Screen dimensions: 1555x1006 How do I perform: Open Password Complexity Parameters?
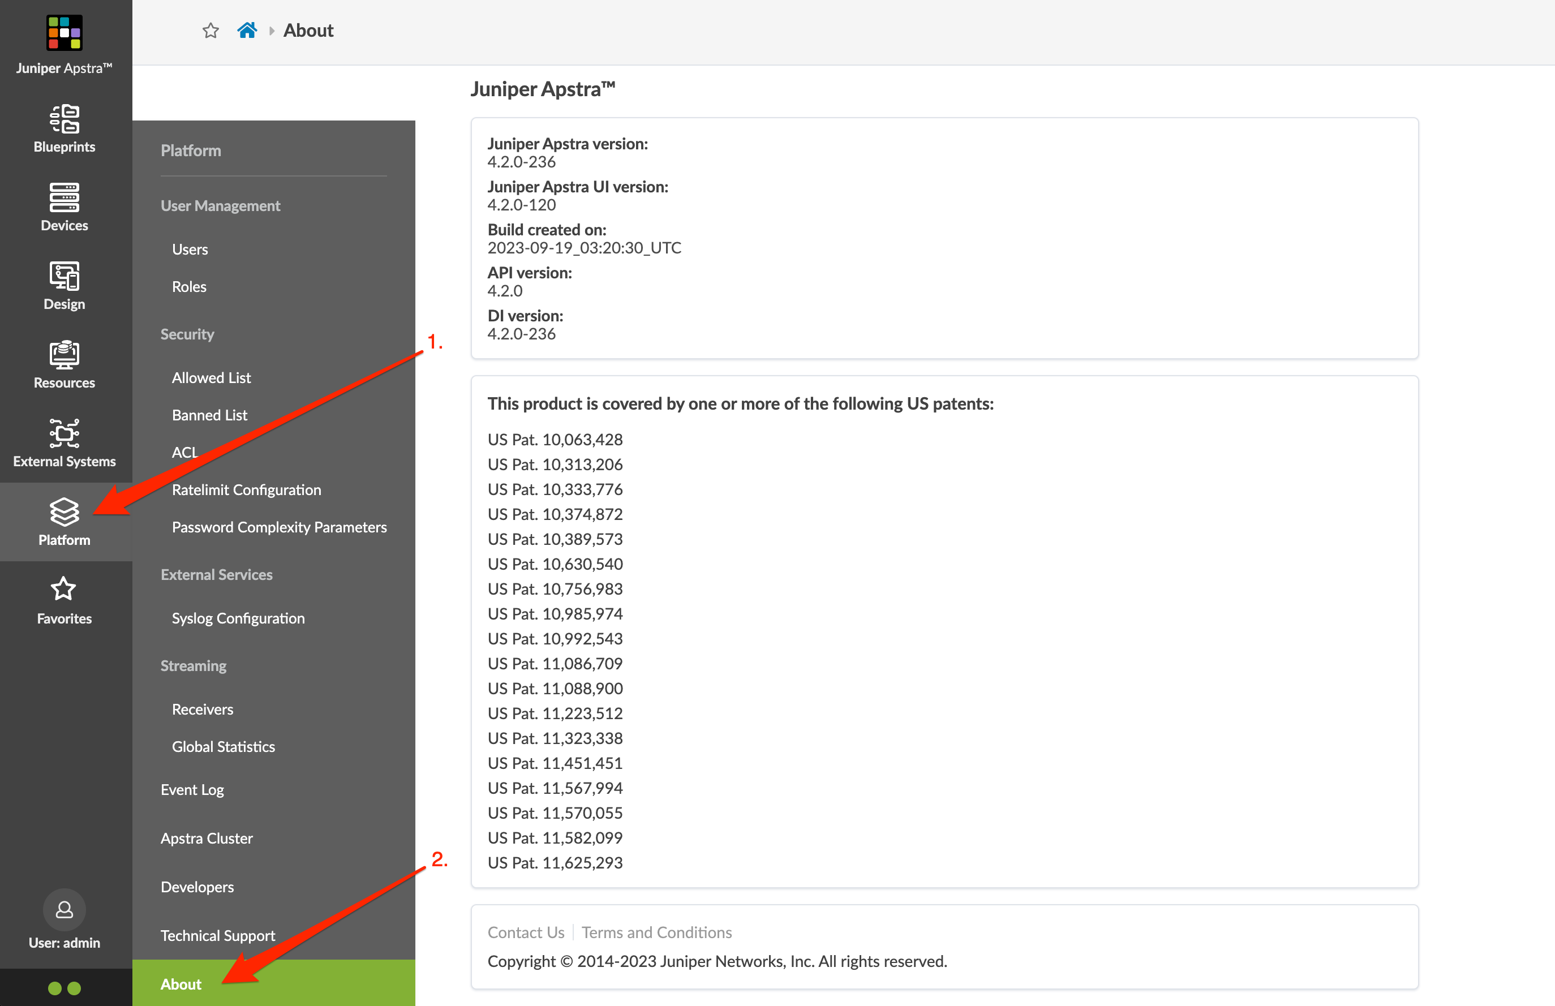tap(279, 527)
